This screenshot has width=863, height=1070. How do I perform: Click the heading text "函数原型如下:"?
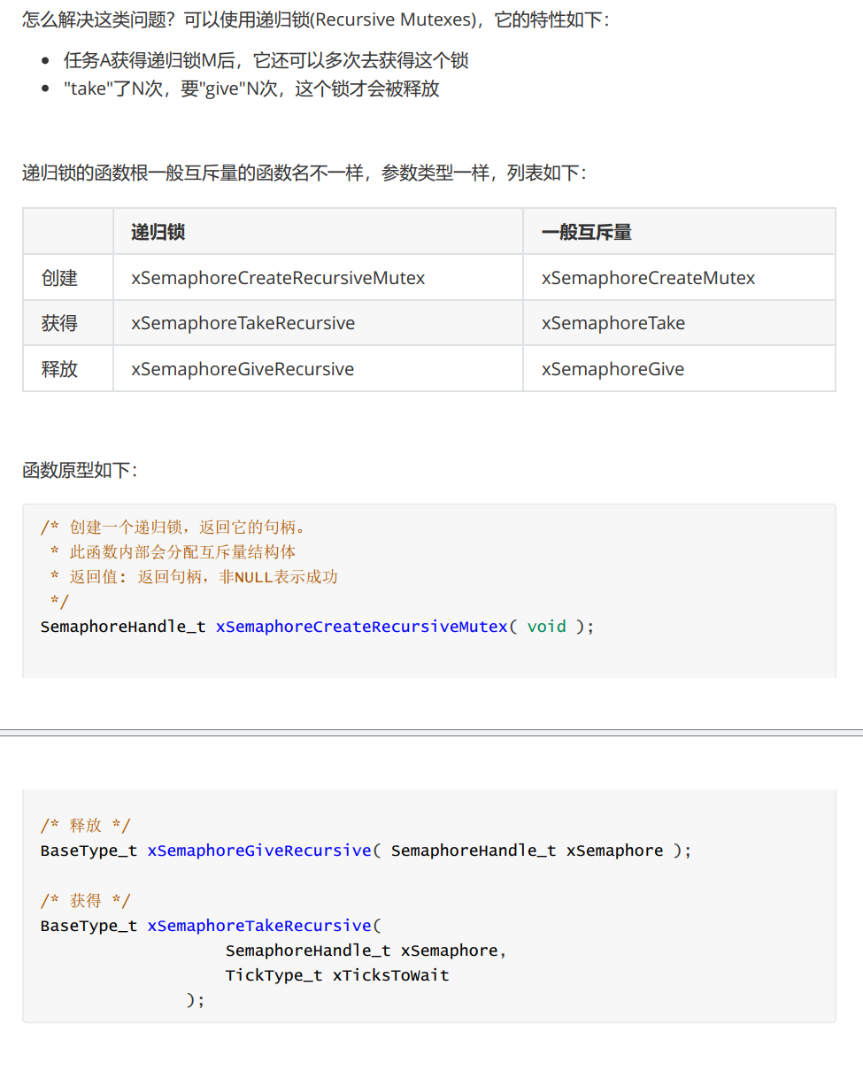click(x=80, y=470)
